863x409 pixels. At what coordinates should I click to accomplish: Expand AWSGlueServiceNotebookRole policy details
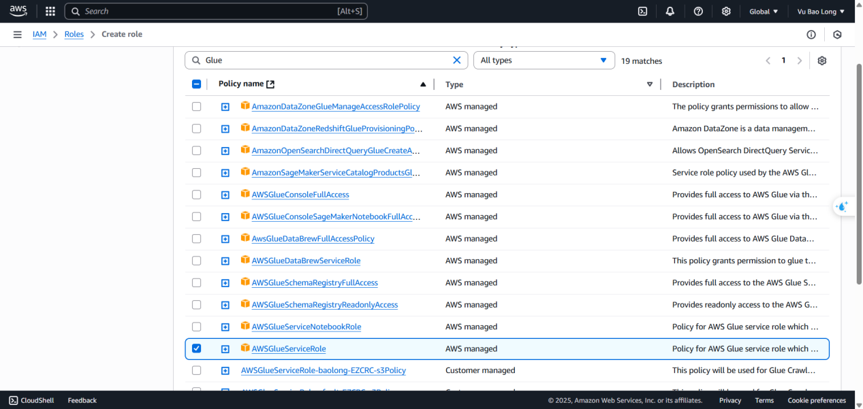pyautogui.click(x=225, y=327)
